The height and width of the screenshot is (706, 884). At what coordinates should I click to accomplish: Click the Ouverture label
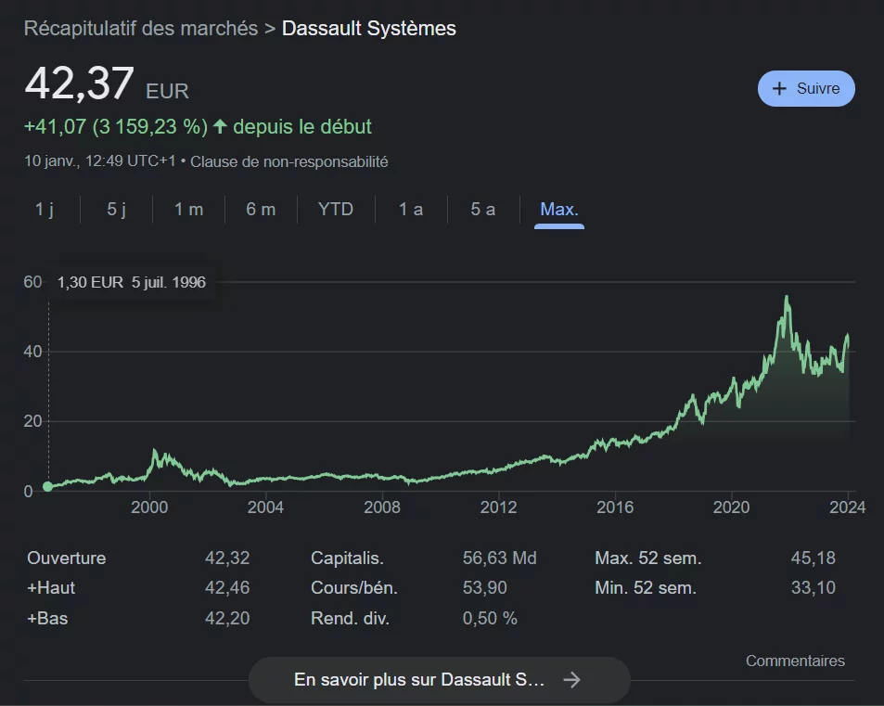click(67, 558)
